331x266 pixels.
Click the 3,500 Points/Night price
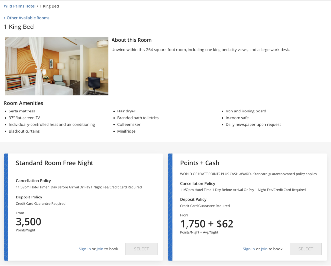point(28,222)
